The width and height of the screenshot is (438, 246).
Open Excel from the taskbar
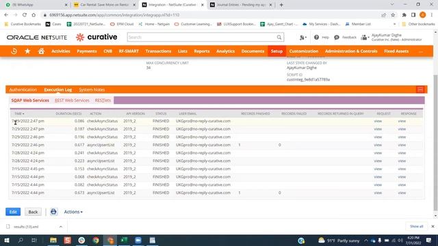coord(124,240)
